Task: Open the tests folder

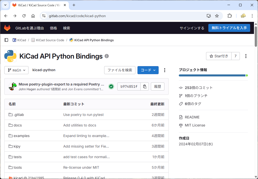Action: tap(18, 157)
